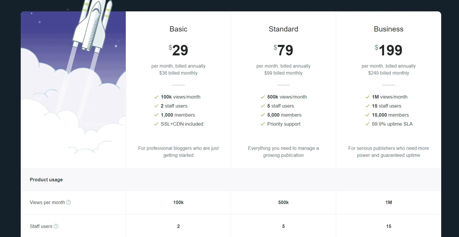Click '$99 billed monthly' text
Screen dimensions: 459x237
click(283, 73)
